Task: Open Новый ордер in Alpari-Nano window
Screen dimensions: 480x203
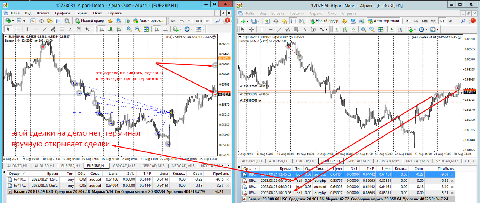Action: coord(324,21)
